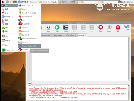Image resolution: width=134 pixels, height=101 pixels.
Task: Open Greenfoot Java IDE entry
Action: point(29,13)
